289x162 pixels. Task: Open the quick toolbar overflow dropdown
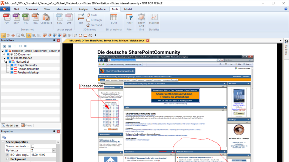pos(96,35)
